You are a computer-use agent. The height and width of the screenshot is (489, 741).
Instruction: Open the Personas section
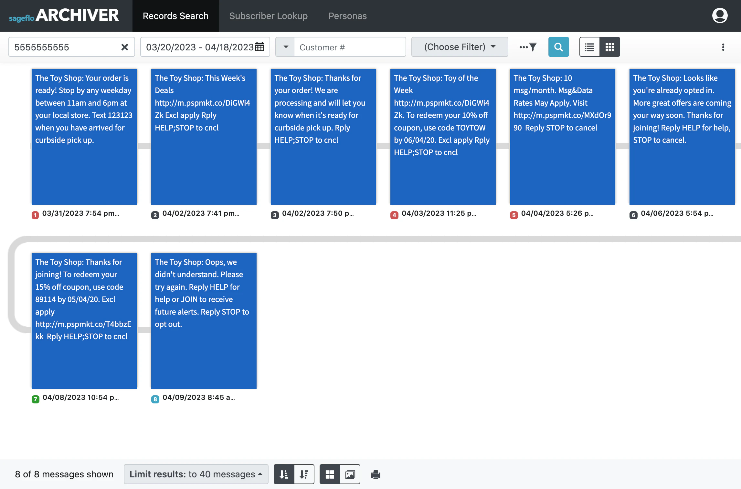point(347,16)
